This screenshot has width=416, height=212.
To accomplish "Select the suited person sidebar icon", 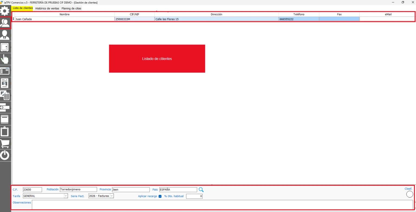I will 5,35.
